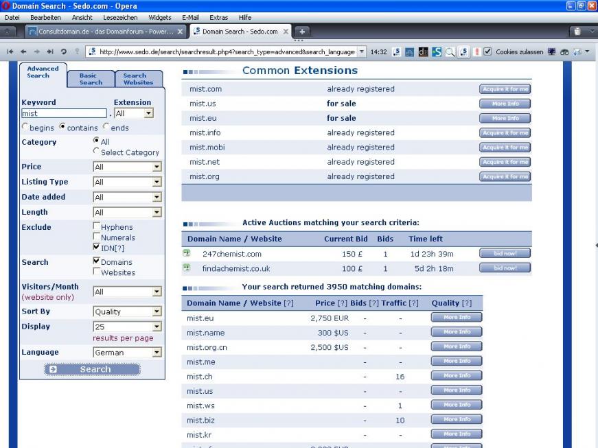Click the Keyword input field
Viewport: 598px width, 448px height.
click(64, 113)
